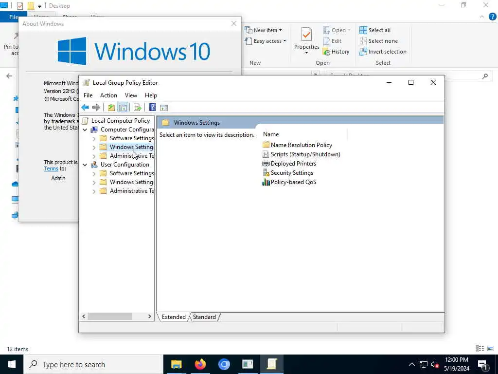The width and height of the screenshot is (498, 374).
Task: Toggle Show/Hide Action Pane toolbar icon
Action: point(164,108)
